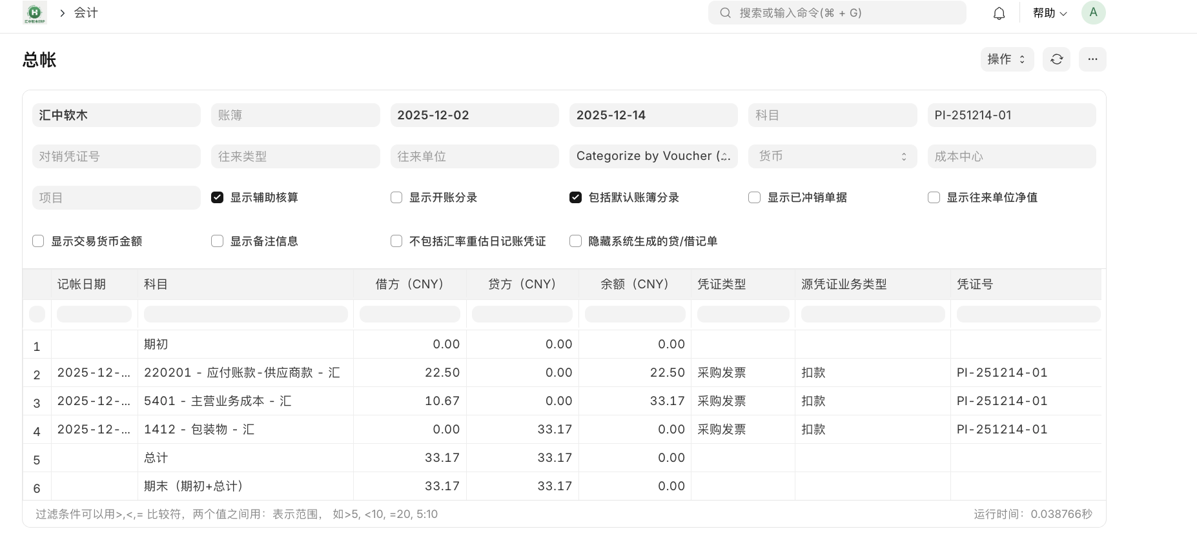Click the refresh report icon

(x=1056, y=59)
